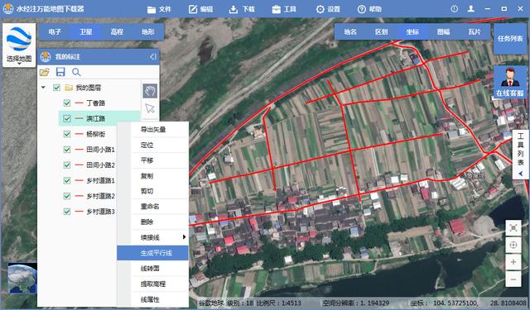
Task: Zoom out with the minus button
Action: 513,279
